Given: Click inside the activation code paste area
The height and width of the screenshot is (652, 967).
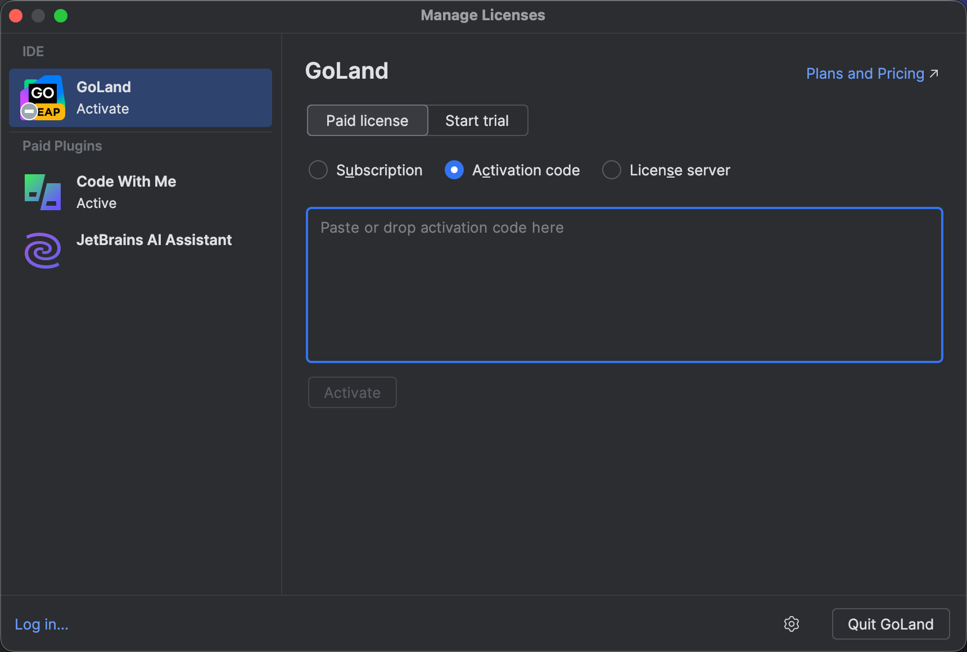Looking at the screenshot, I should 624,285.
